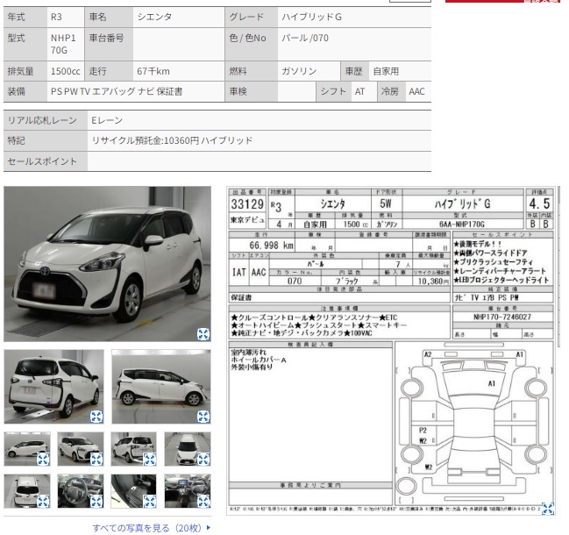This screenshot has width=569, height=535.
Task: Click expand icon on the auction sheet image
Action: tap(548, 508)
